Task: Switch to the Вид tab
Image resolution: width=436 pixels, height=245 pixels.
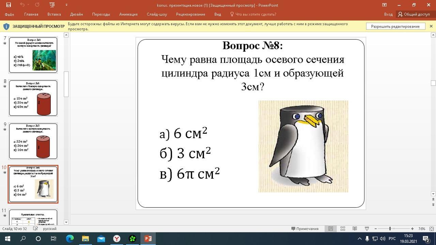Action: (x=218, y=14)
